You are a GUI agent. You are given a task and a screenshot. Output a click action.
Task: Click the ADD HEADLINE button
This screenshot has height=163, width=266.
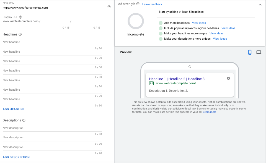14,109
